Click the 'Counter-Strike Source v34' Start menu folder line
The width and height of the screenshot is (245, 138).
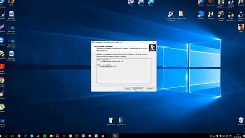(108, 67)
